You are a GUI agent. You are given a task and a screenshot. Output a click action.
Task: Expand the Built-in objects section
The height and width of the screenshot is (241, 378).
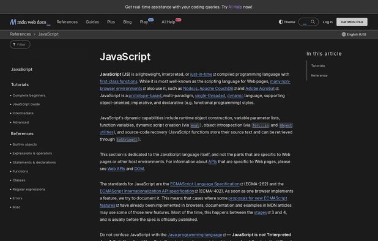coord(23,144)
